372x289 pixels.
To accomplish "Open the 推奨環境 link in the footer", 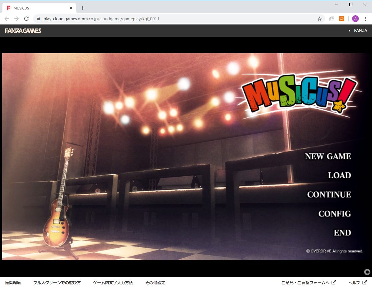I will coord(13,283).
